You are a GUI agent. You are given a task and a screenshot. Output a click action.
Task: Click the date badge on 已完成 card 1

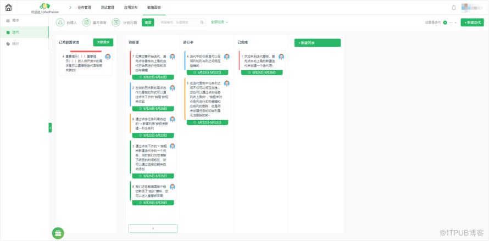pyautogui.click(x=262, y=72)
